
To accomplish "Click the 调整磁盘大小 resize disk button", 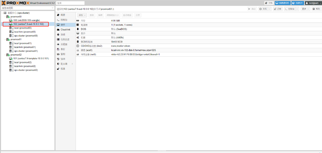I will coord(113,15).
